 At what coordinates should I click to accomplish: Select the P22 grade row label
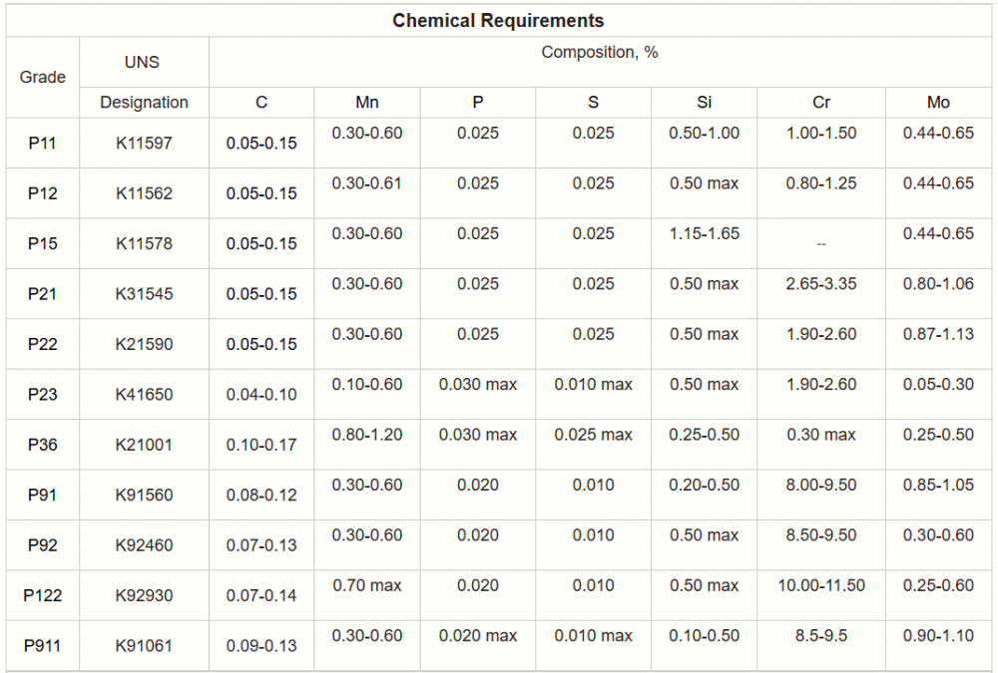click(x=43, y=344)
